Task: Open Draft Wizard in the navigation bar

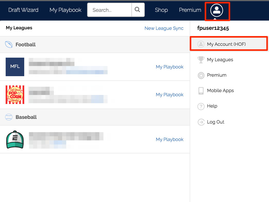Action: click(x=23, y=10)
